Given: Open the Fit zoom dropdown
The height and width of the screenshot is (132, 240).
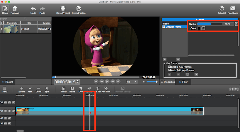Looking at the screenshot, I should point(132,82).
